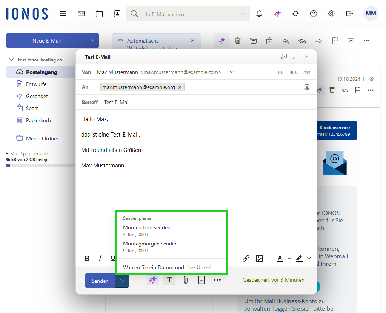Image resolution: width=386 pixels, height=313 pixels.
Task: Open the Papierkorb folder
Action: [38, 120]
